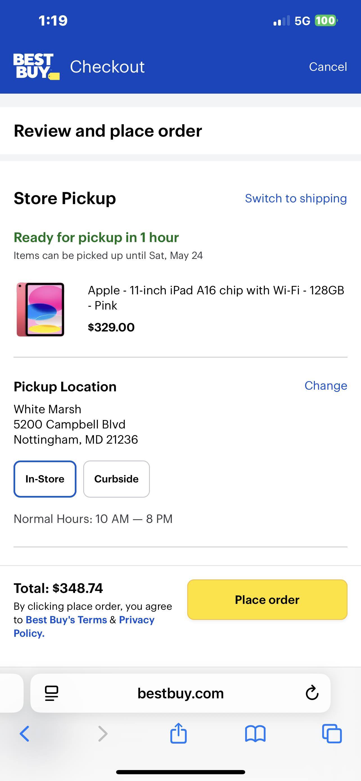Screen dimensions: 361x781
Task: Open the page settings reader icon
Action: (51, 693)
